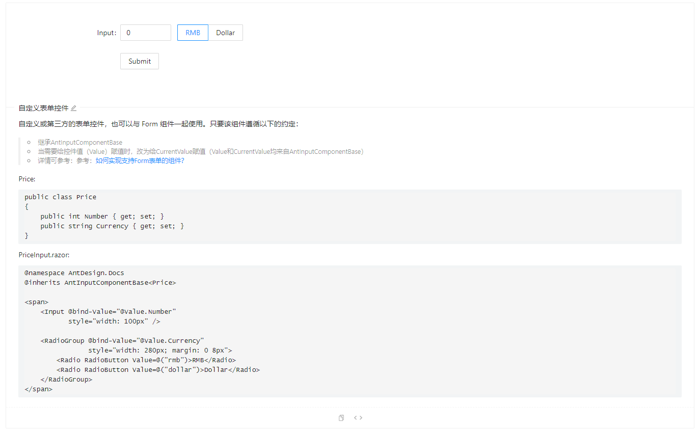The height and width of the screenshot is (432, 699).
Task: Click the bullet about CurrentValue赋值
Action: (201, 151)
